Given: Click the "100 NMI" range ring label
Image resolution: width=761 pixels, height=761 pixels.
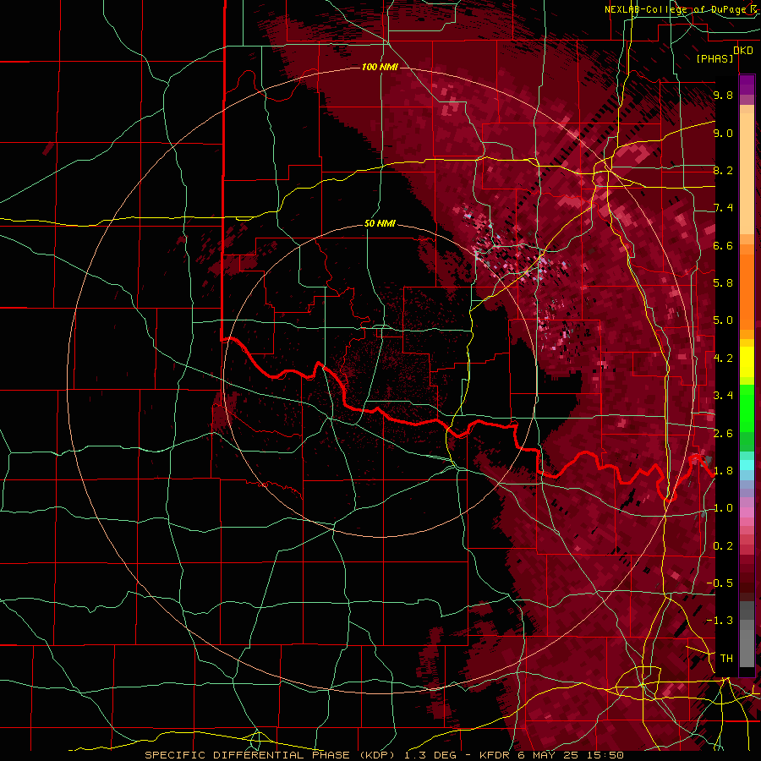Looking at the screenshot, I should pyautogui.click(x=380, y=67).
